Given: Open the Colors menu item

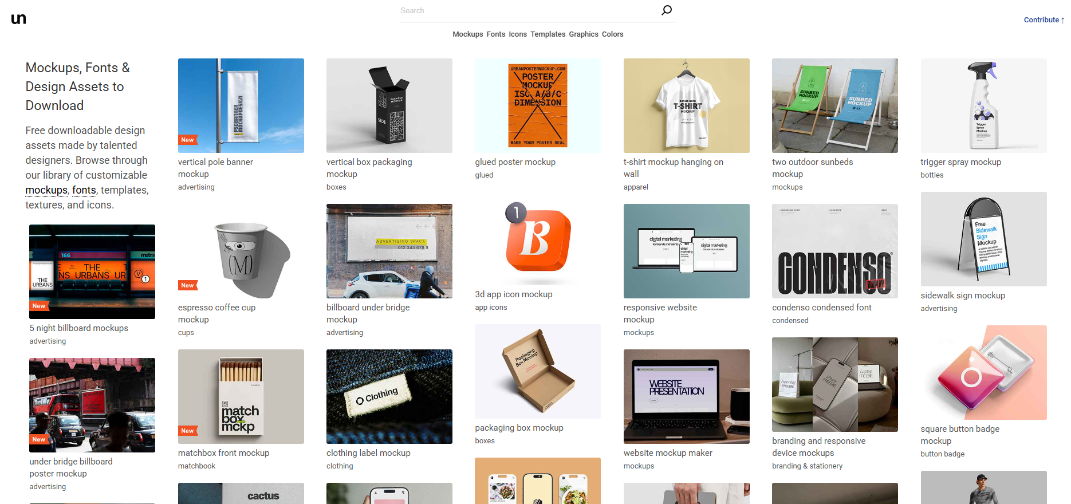Looking at the screenshot, I should click(x=613, y=34).
